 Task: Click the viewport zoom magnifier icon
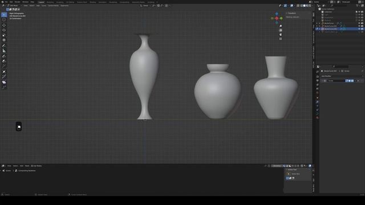(x=281, y=26)
